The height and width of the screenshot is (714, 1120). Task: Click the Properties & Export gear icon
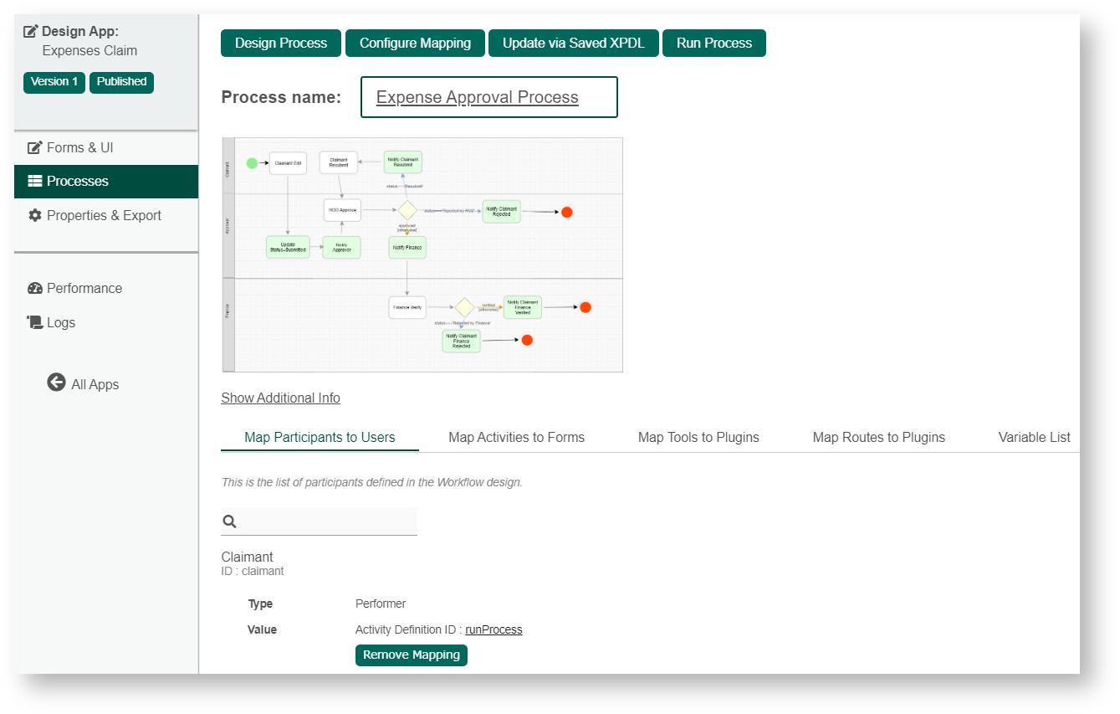point(35,216)
